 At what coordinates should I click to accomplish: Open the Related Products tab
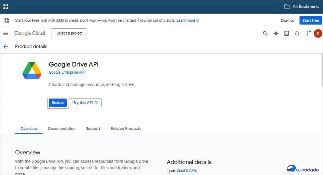coord(126,128)
